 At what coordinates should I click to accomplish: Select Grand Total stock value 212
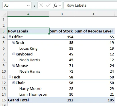pos(62,100)
